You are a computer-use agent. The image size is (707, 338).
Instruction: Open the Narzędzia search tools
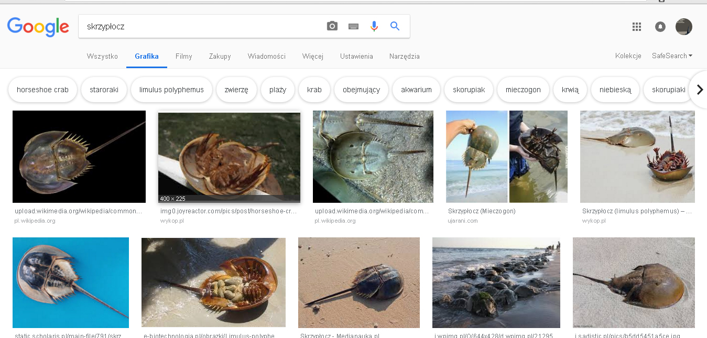pyautogui.click(x=404, y=57)
